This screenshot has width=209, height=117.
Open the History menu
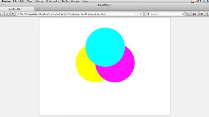click(39, 1)
